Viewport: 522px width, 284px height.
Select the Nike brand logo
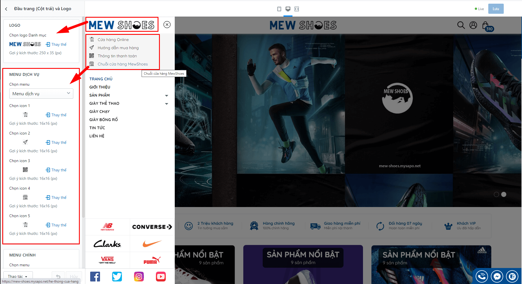pos(152,244)
